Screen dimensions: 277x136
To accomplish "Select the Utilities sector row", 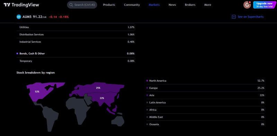I will (x=75, y=28).
